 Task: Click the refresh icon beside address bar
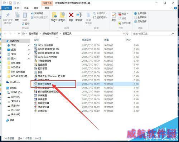(x=127, y=34)
